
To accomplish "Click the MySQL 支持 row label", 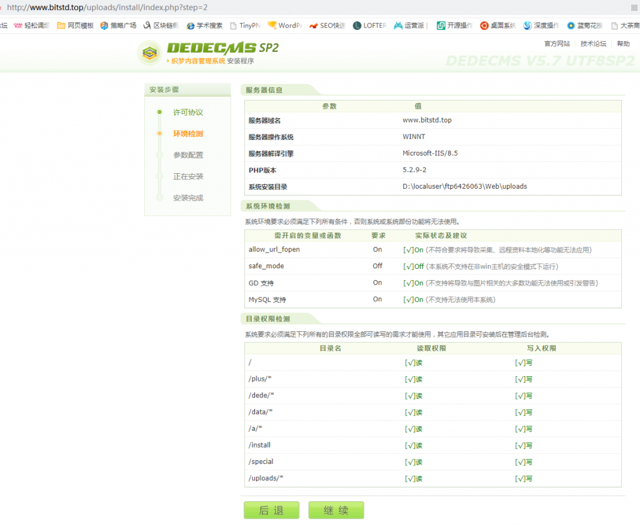I will click(267, 299).
